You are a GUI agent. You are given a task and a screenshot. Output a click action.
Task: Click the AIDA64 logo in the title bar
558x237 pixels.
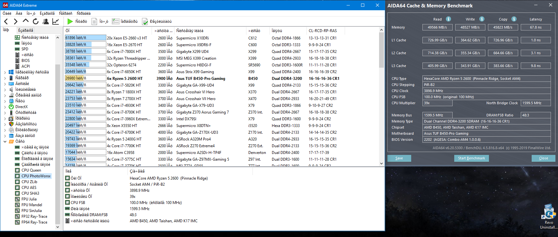(5, 5)
